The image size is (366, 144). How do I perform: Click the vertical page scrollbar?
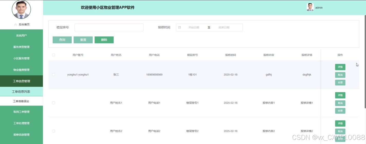pyautogui.click(x=365, y=62)
